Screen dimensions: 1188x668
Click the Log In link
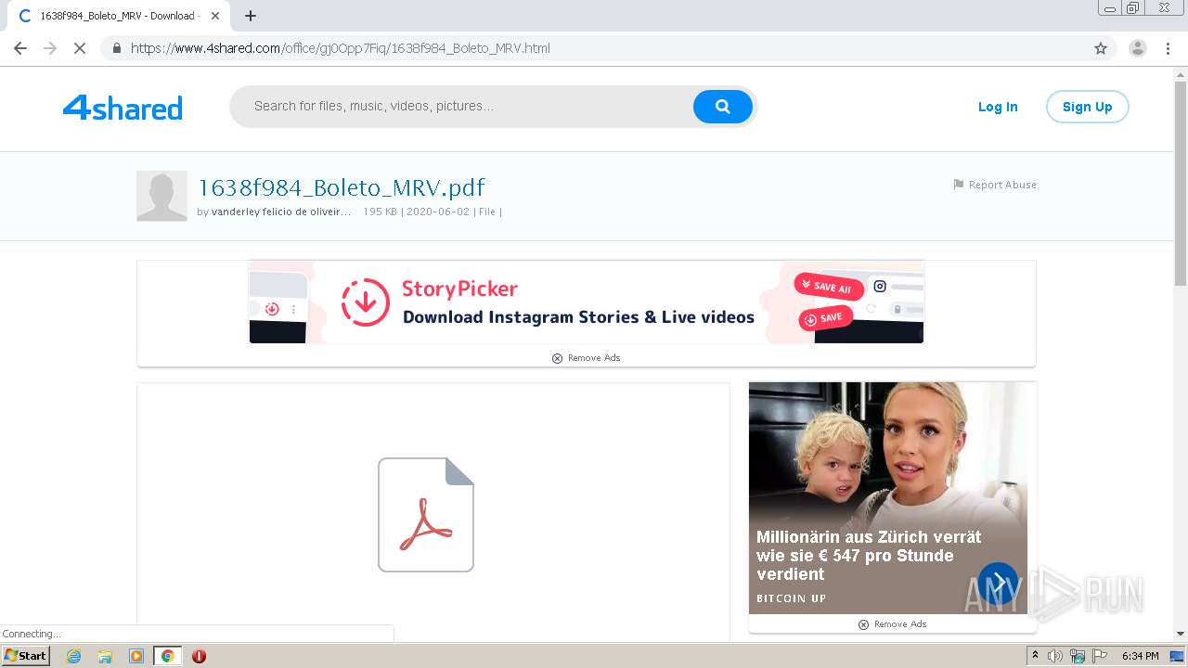click(998, 107)
